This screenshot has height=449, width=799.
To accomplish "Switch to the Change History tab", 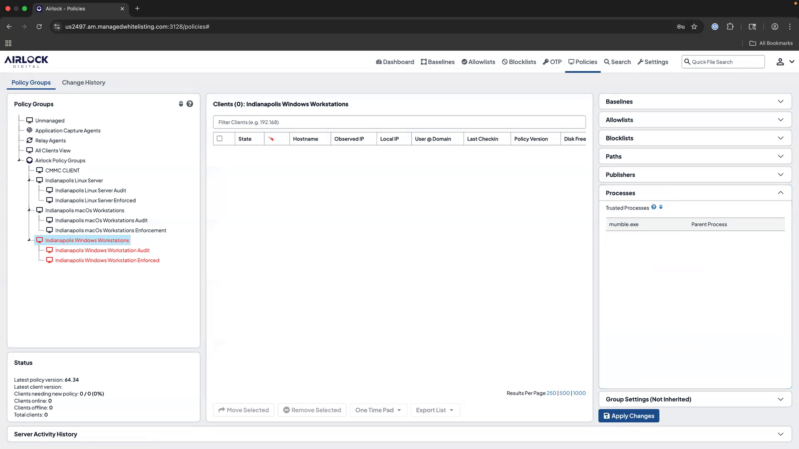I will [x=83, y=82].
